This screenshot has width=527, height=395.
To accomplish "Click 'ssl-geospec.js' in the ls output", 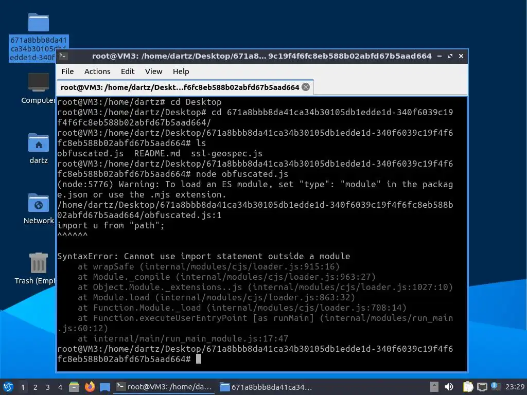I will pyautogui.click(x=226, y=153).
